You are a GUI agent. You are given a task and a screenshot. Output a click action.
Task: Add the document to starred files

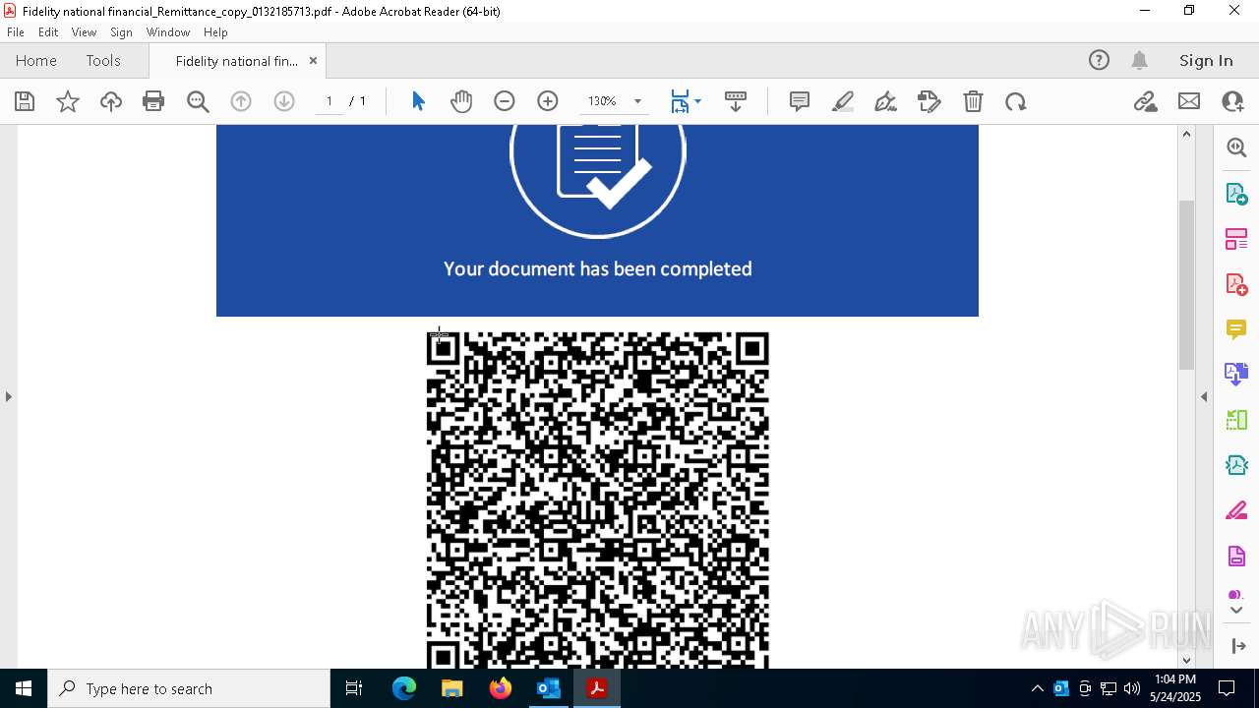tap(68, 101)
